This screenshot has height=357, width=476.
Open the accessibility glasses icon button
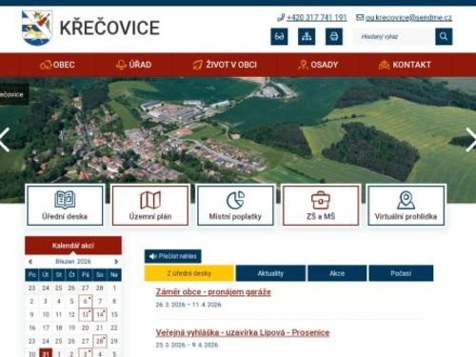279,36
